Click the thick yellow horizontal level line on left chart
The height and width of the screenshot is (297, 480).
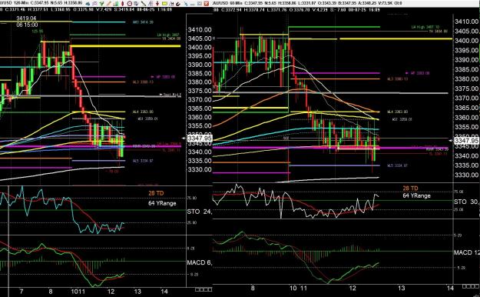125,46
